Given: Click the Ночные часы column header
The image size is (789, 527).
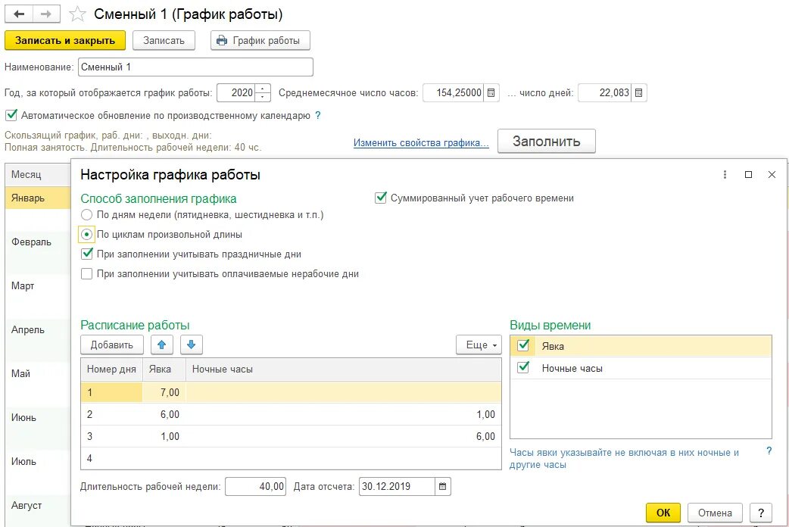Looking at the screenshot, I should click(344, 370).
